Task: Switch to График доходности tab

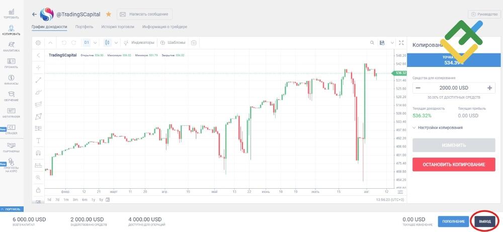Action: click(49, 27)
